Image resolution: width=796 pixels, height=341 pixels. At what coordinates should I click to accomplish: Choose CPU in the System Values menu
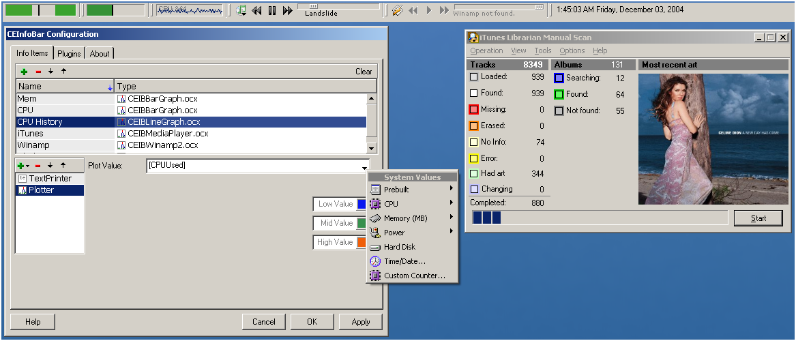coord(413,204)
